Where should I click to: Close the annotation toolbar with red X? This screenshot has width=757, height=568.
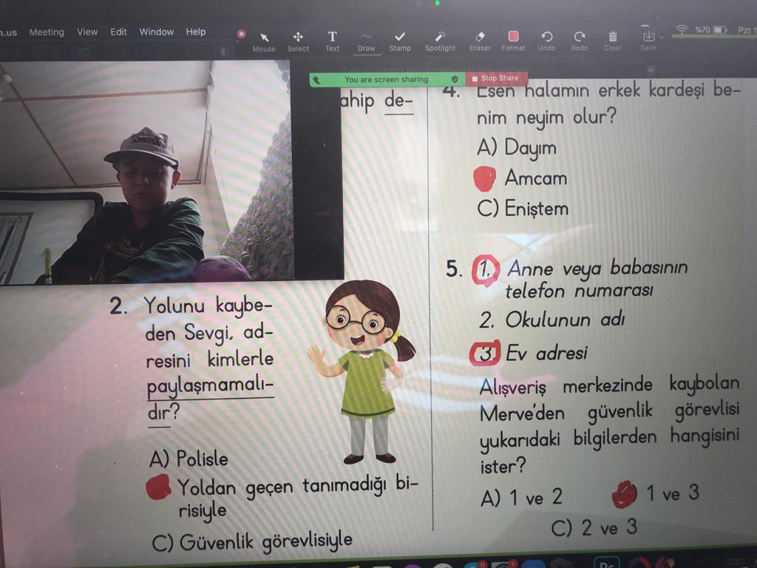[241, 33]
